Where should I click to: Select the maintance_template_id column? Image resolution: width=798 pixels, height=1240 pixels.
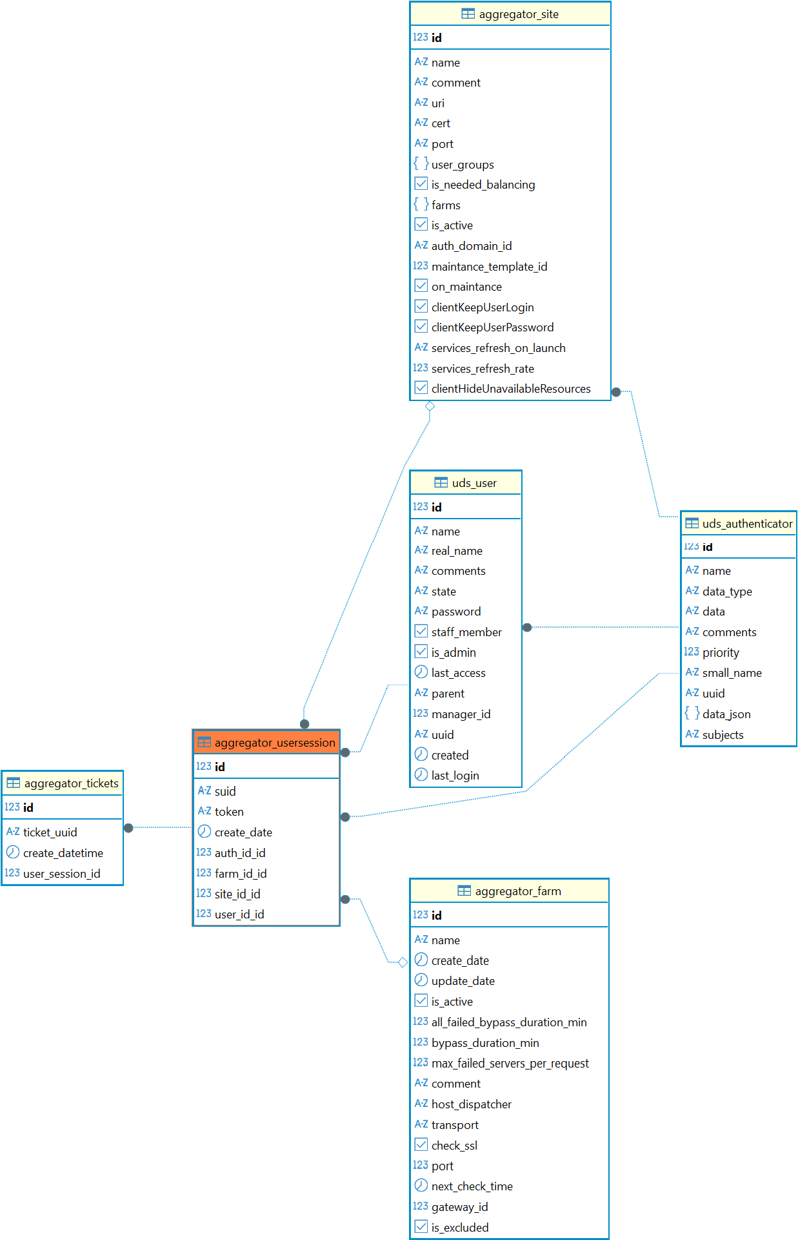(489, 266)
